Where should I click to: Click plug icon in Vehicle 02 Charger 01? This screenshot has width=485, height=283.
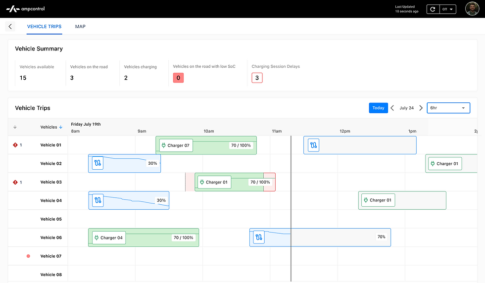pos(433,164)
